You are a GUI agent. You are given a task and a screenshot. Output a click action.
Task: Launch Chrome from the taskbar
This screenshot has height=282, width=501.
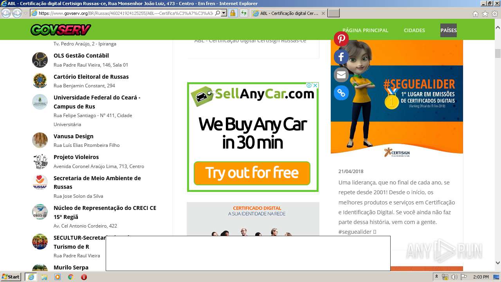point(70,277)
